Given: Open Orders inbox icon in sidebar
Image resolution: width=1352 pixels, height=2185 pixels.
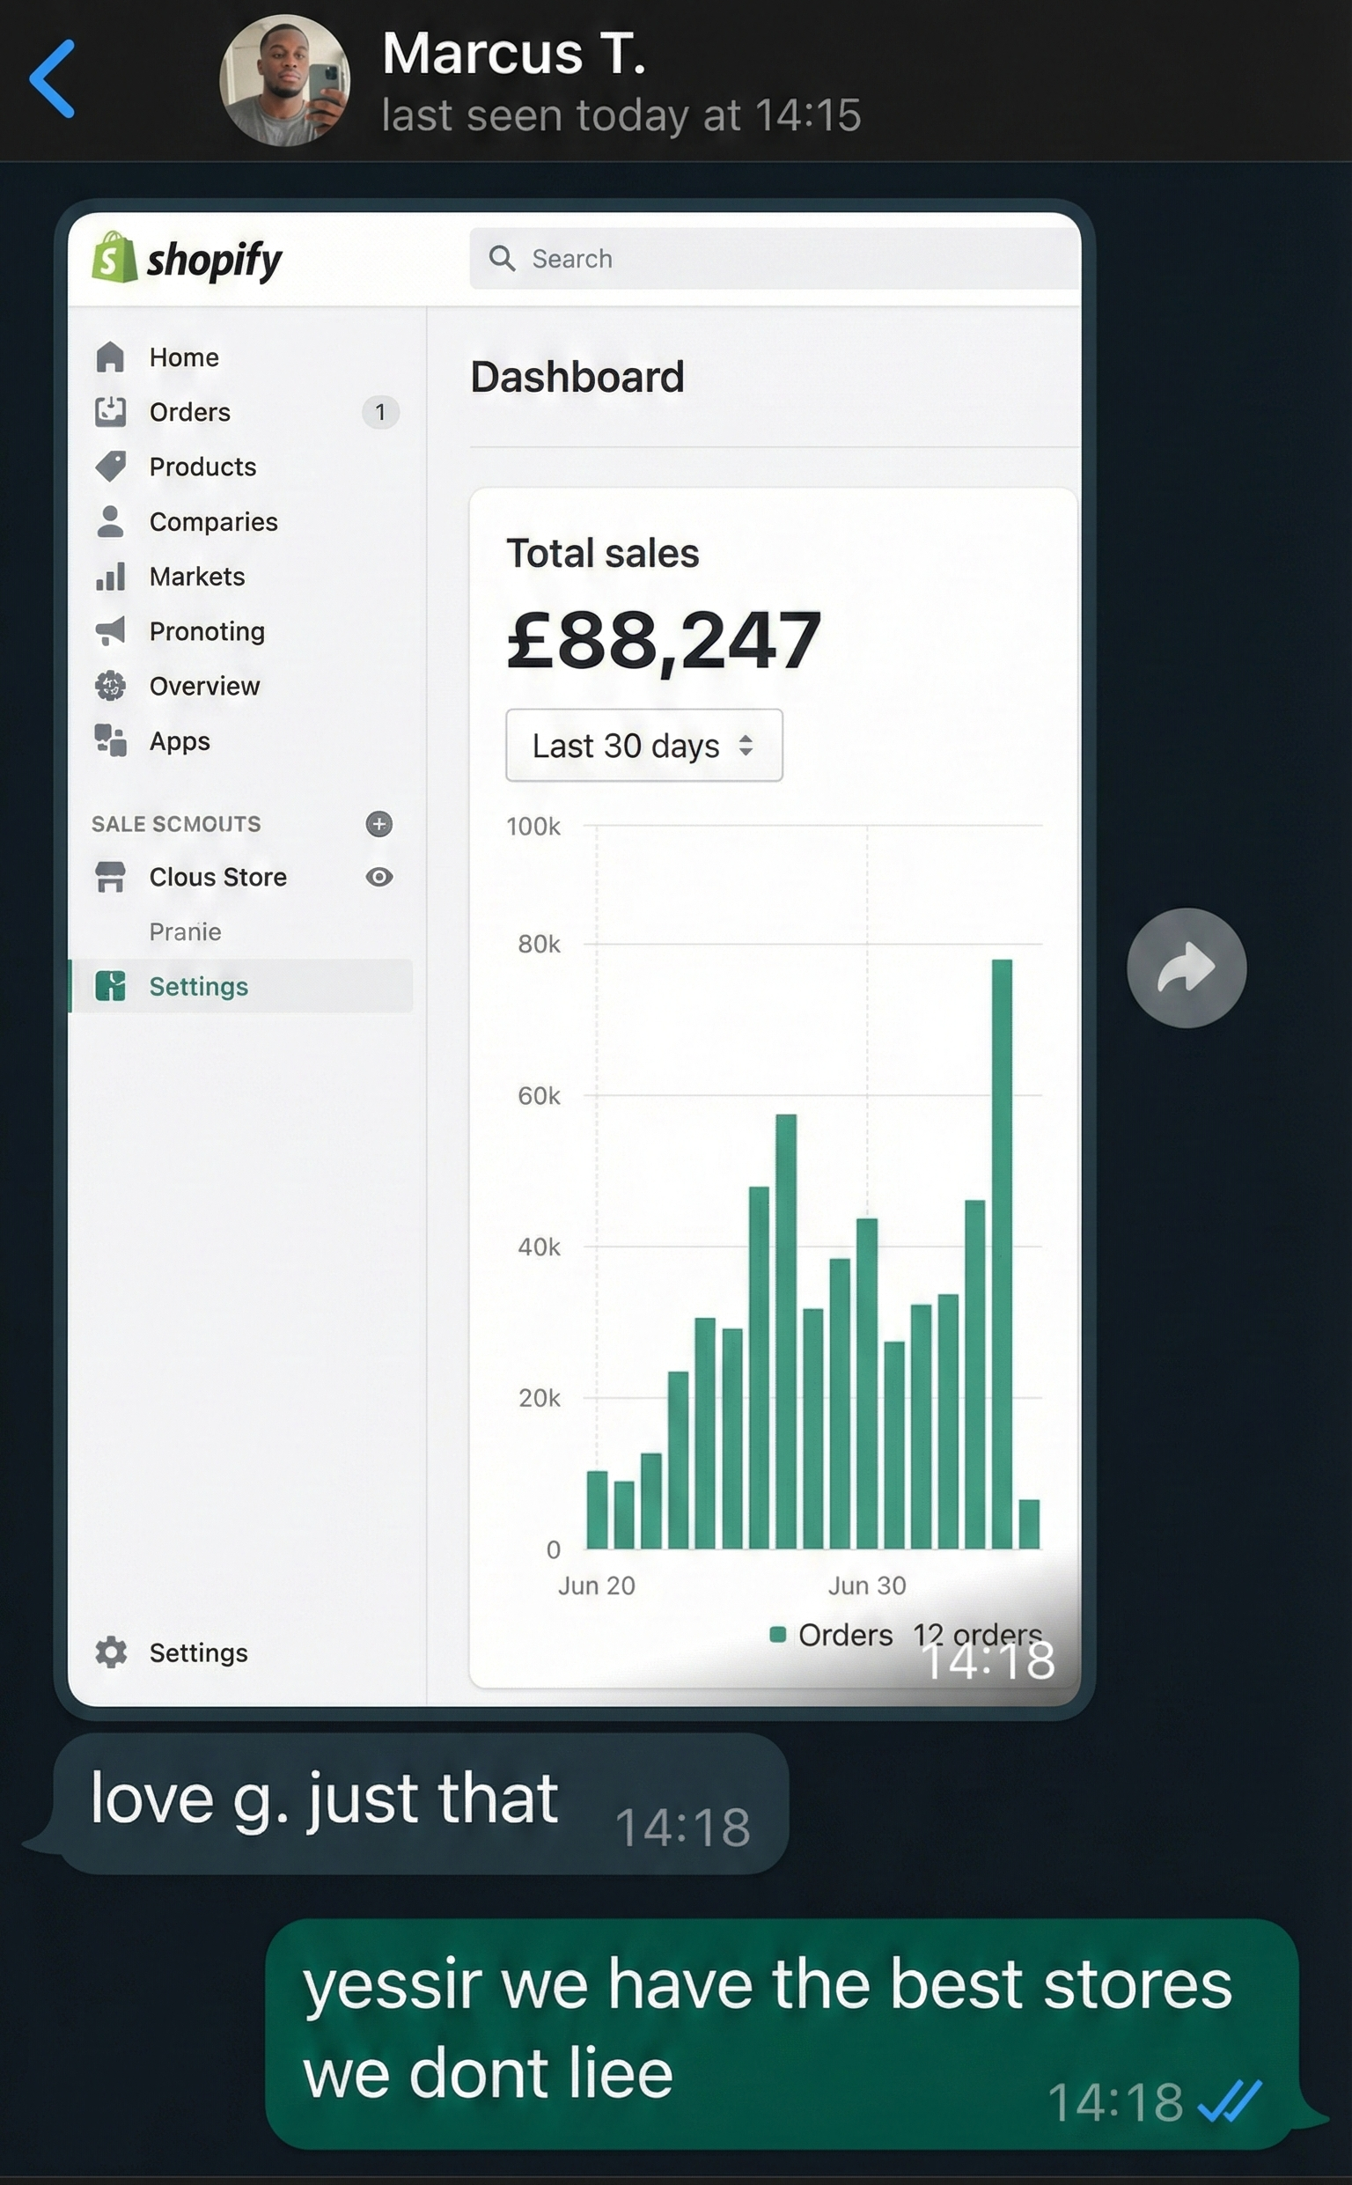Looking at the screenshot, I should pyautogui.click(x=110, y=412).
